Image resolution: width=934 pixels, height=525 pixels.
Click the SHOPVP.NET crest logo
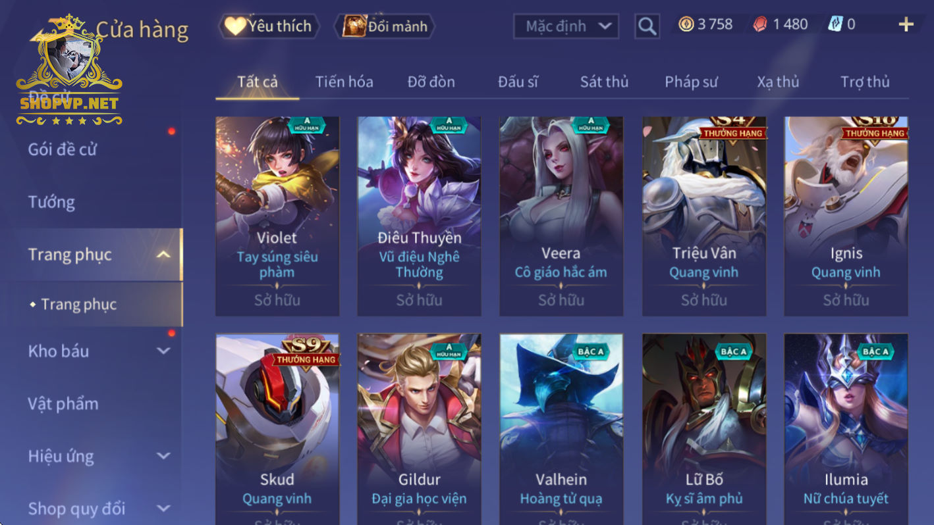coord(69,70)
